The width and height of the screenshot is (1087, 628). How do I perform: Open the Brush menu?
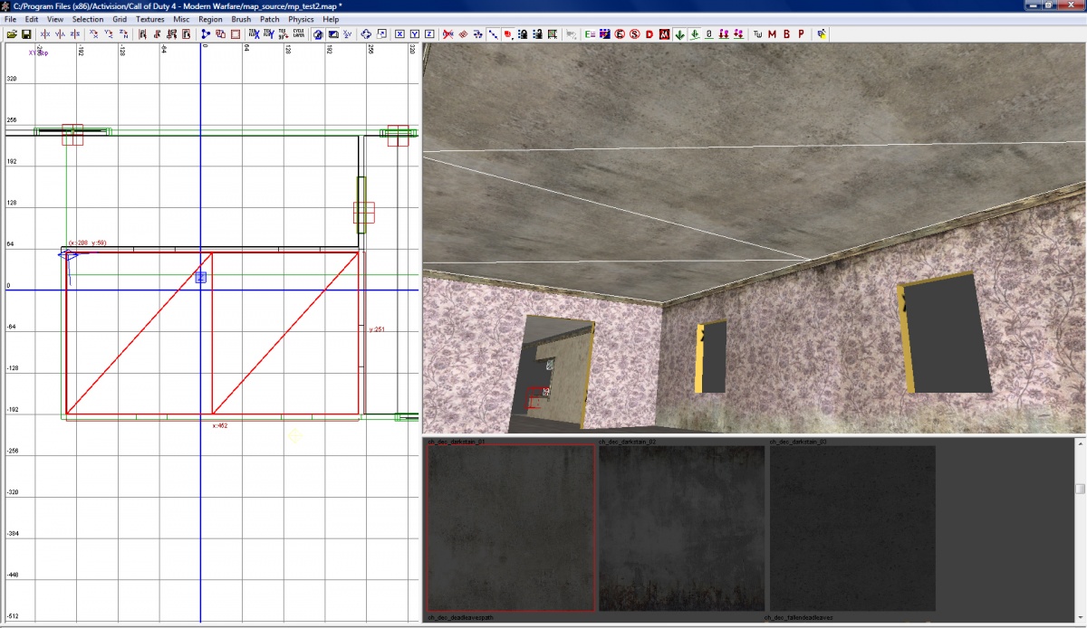240,18
